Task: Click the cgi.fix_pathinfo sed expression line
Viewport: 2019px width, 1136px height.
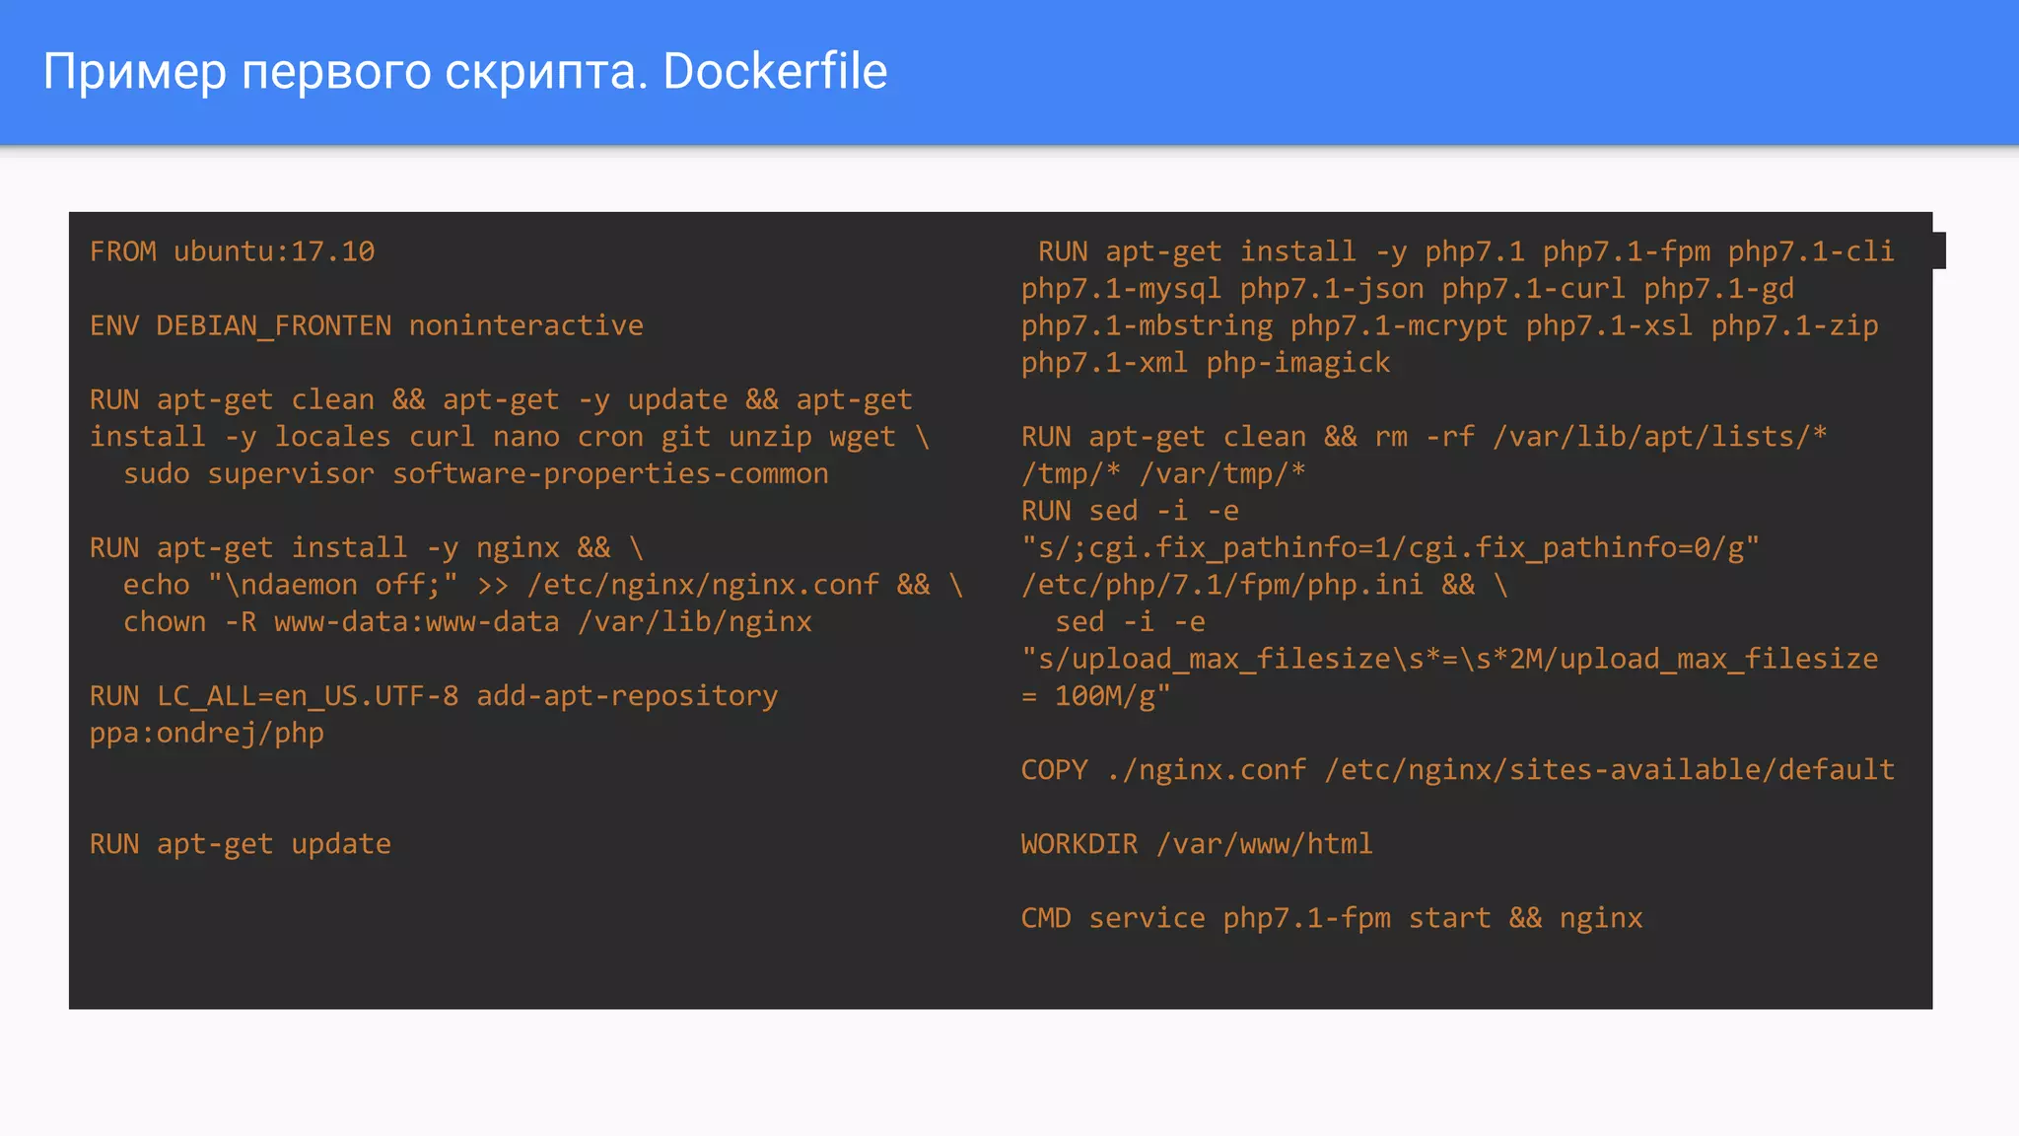Action: tap(1391, 547)
